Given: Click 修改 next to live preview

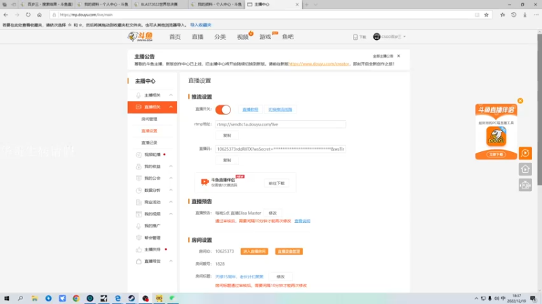Looking at the screenshot, I should click(273, 213).
